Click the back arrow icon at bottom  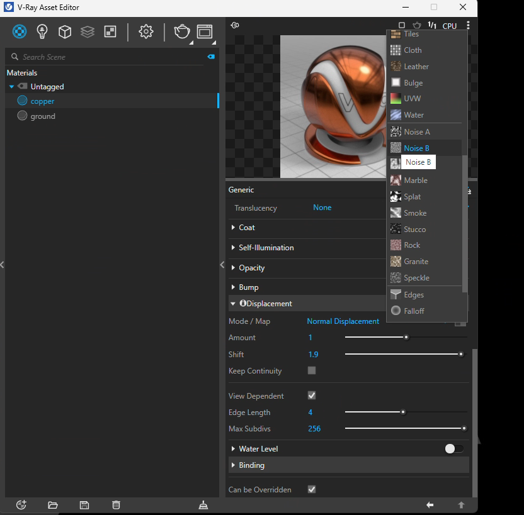pos(430,505)
